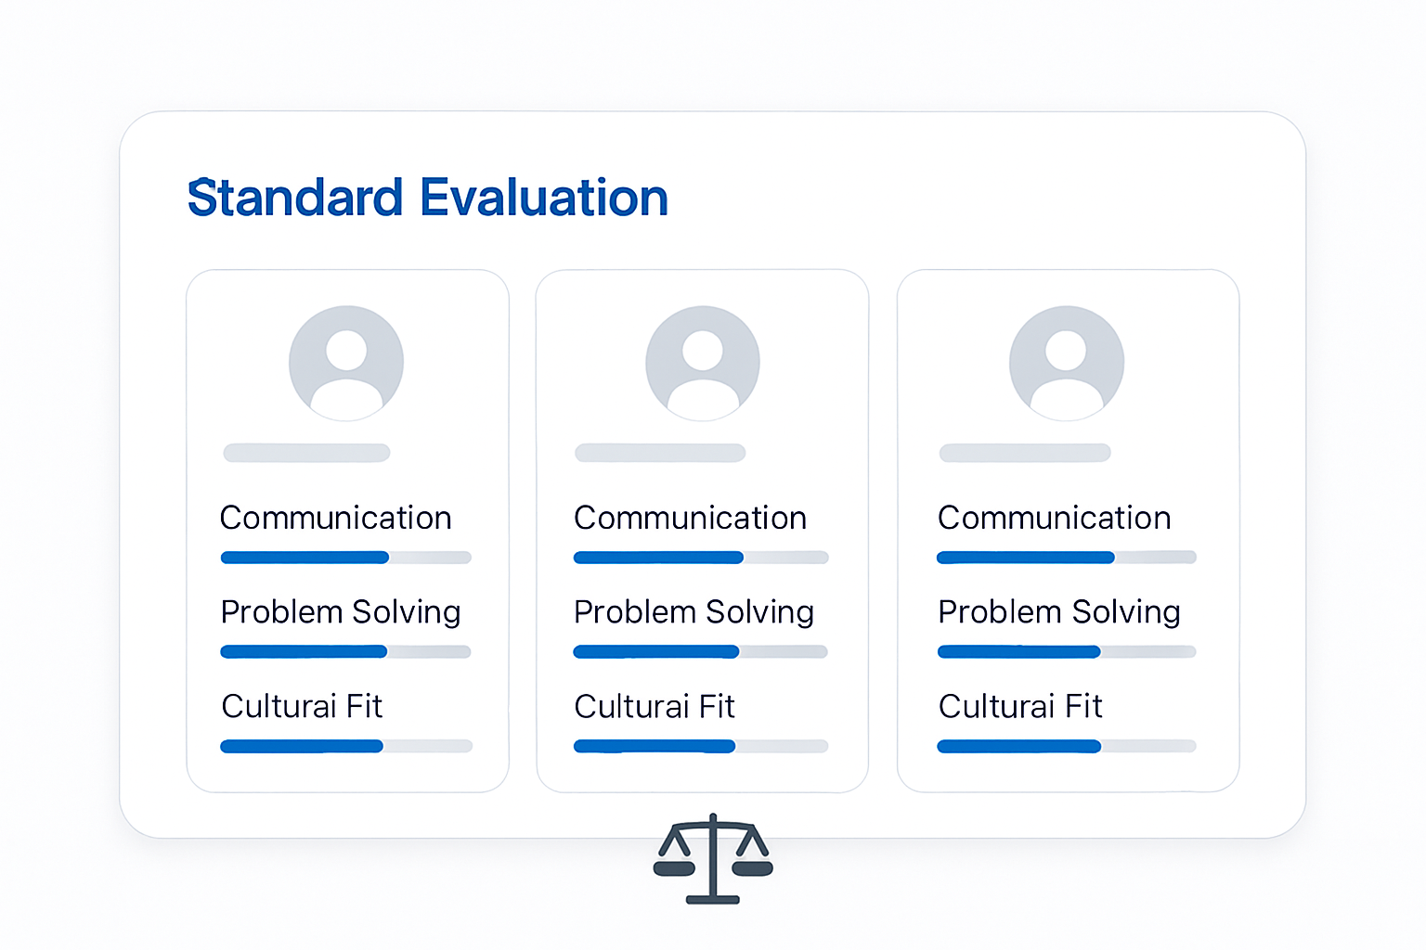
Task: Click the first candidate's name placeholder bar
Action: (x=306, y=453)
